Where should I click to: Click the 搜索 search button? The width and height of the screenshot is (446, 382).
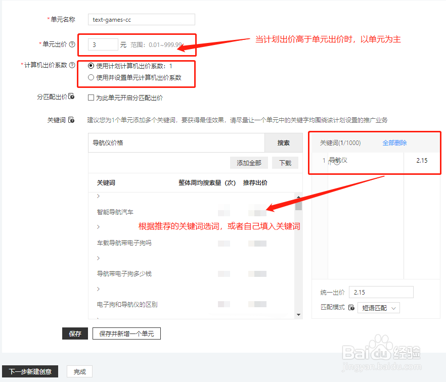(283, 143)
